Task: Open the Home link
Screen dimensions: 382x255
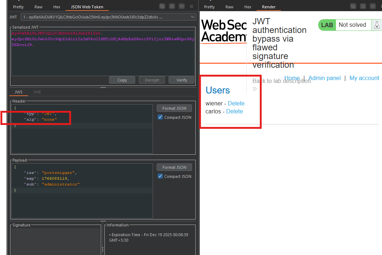Action: coord(292,78)
